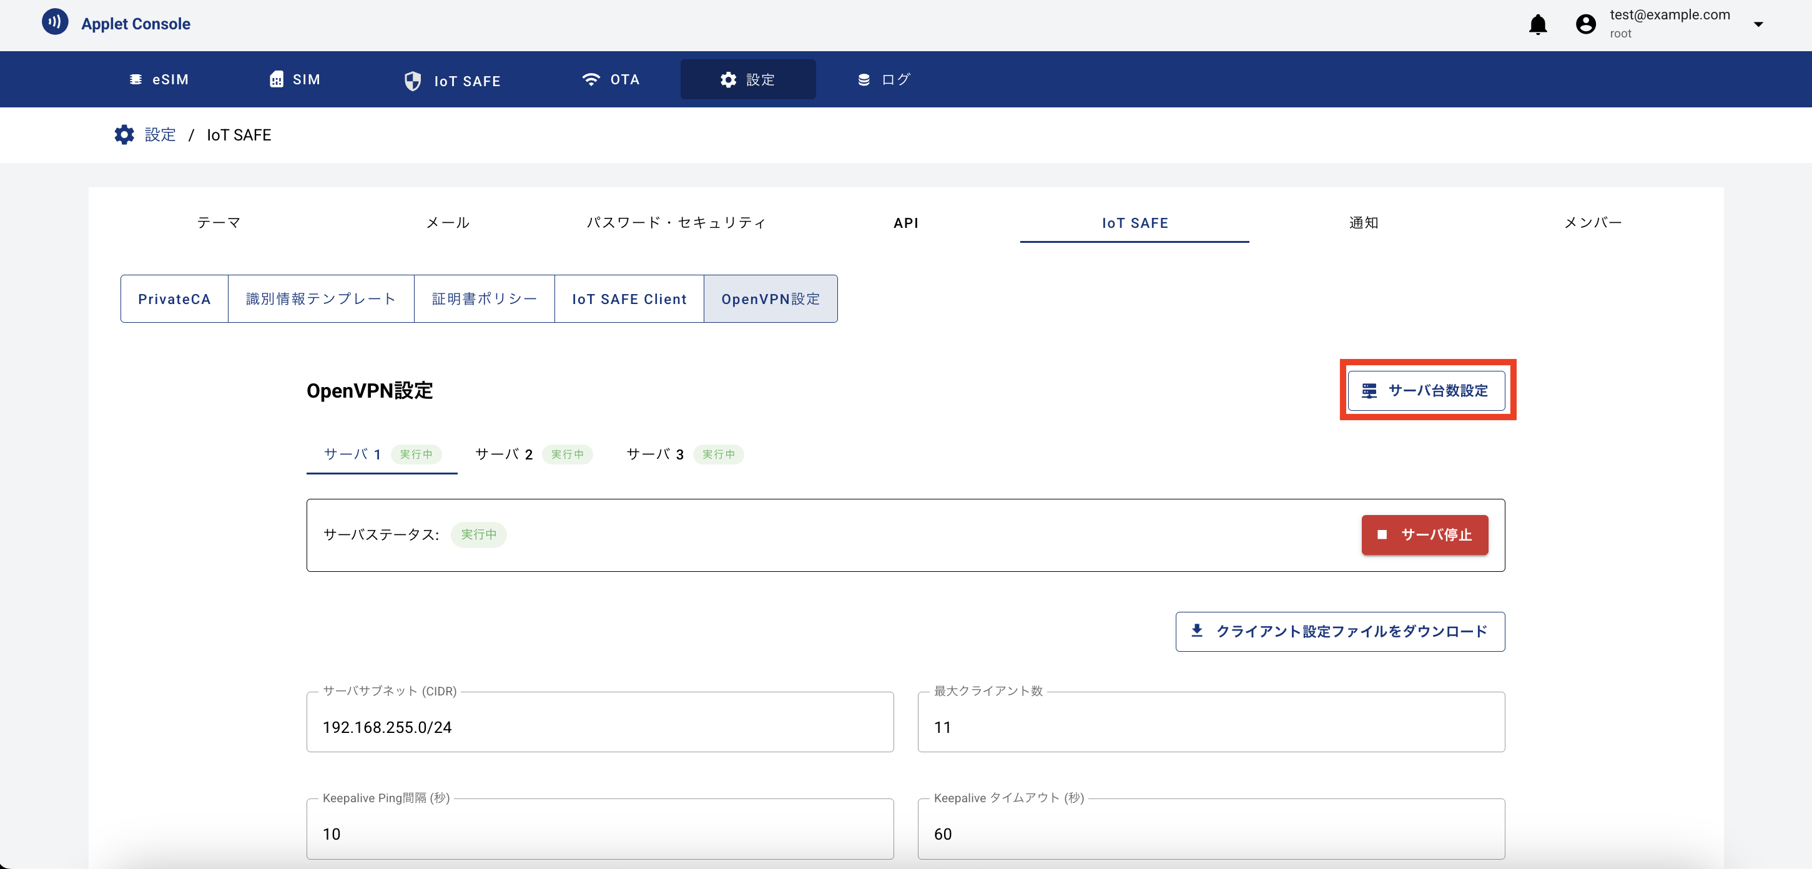
Task: Switch to the API tab
Action: [906, 223]
